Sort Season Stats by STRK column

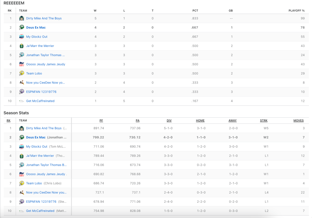(264, 120)
